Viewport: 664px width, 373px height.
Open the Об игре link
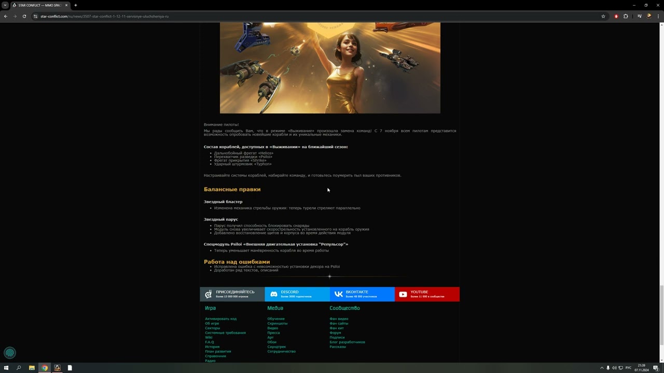(212, 323)
